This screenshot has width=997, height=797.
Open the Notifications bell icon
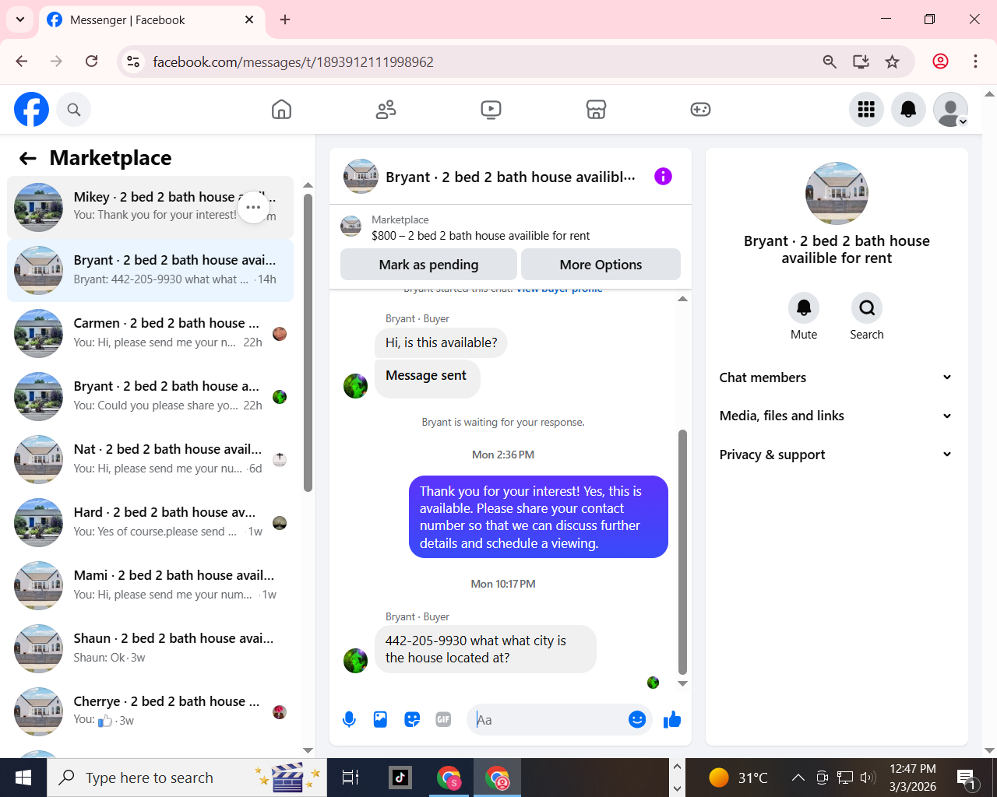tap(908, 110)
